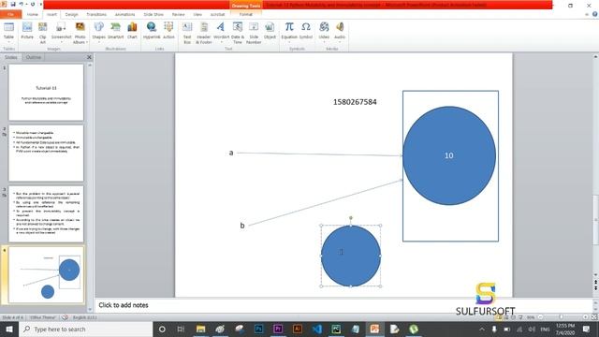Click the Photo Album icon
599x337 pixels.
click(x=80, y=33)
